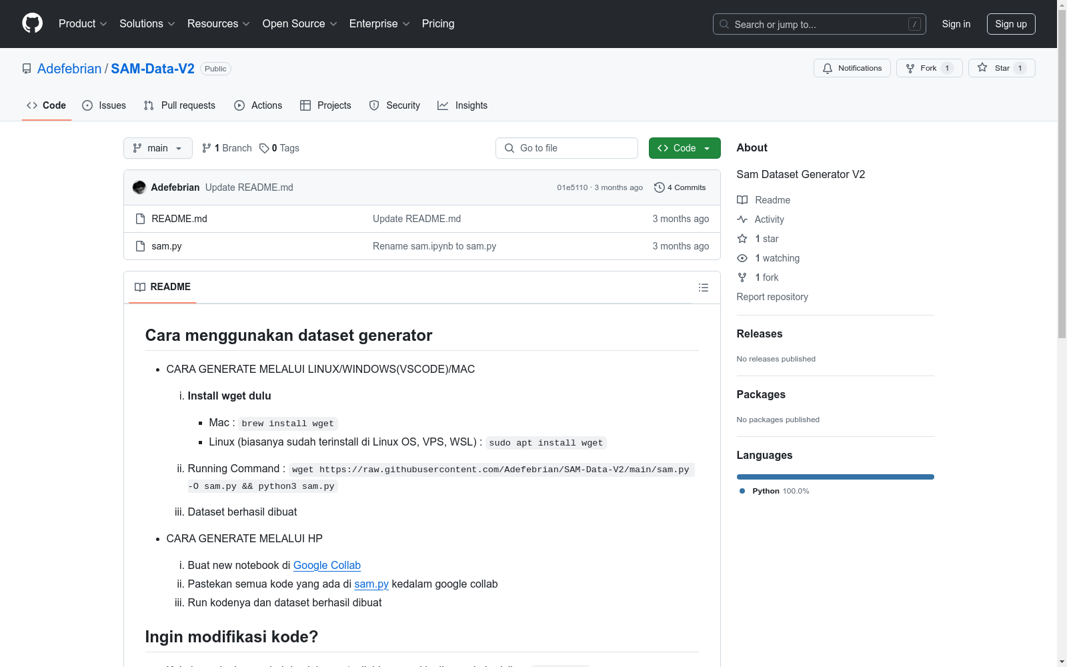Open the sam.py file in file list
Image resolution: width=1067 pixels, height=667 pixels.
pos(167,246)
